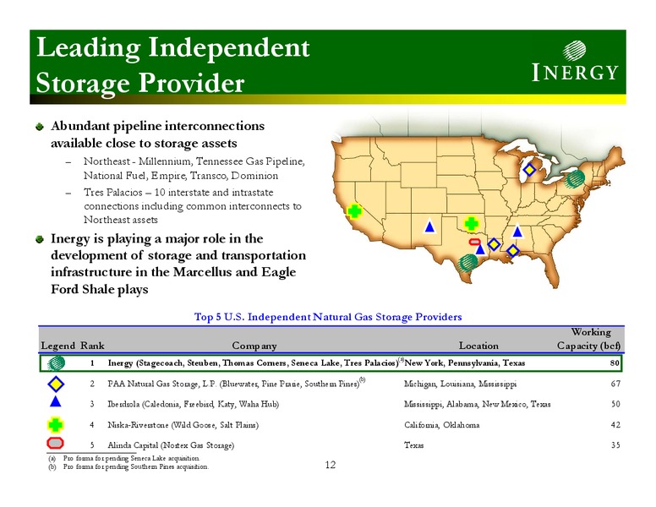Click the 'Legend' column header

click(x=58, y=346)
